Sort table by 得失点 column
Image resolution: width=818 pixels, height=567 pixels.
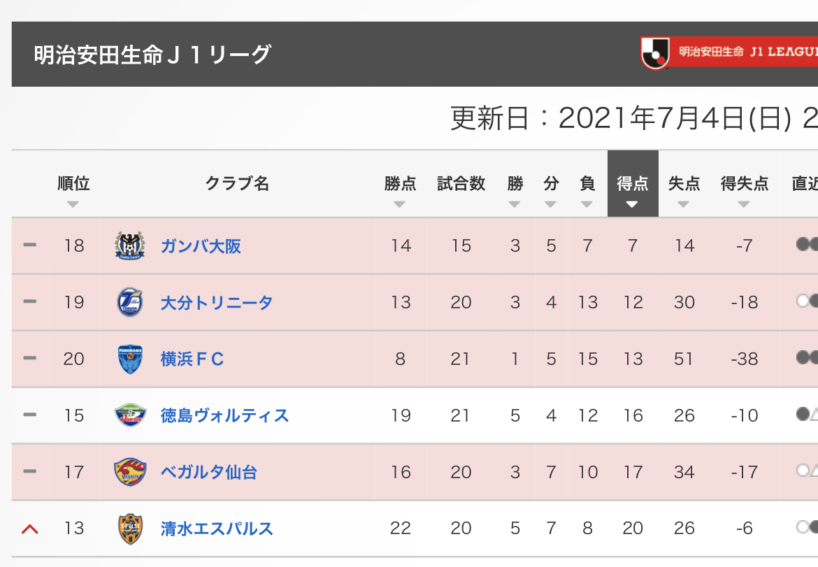coord(745,192)
